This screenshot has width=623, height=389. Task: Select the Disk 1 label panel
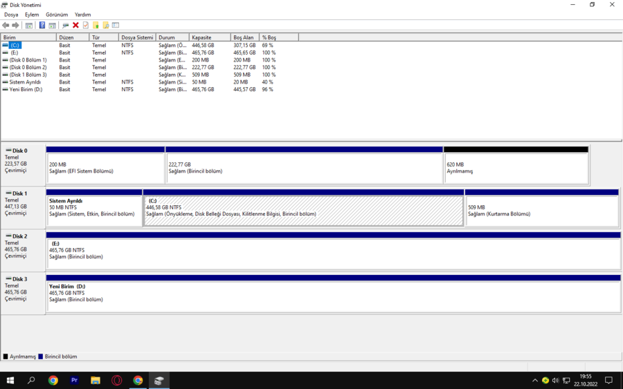click(x=23, y=208)
